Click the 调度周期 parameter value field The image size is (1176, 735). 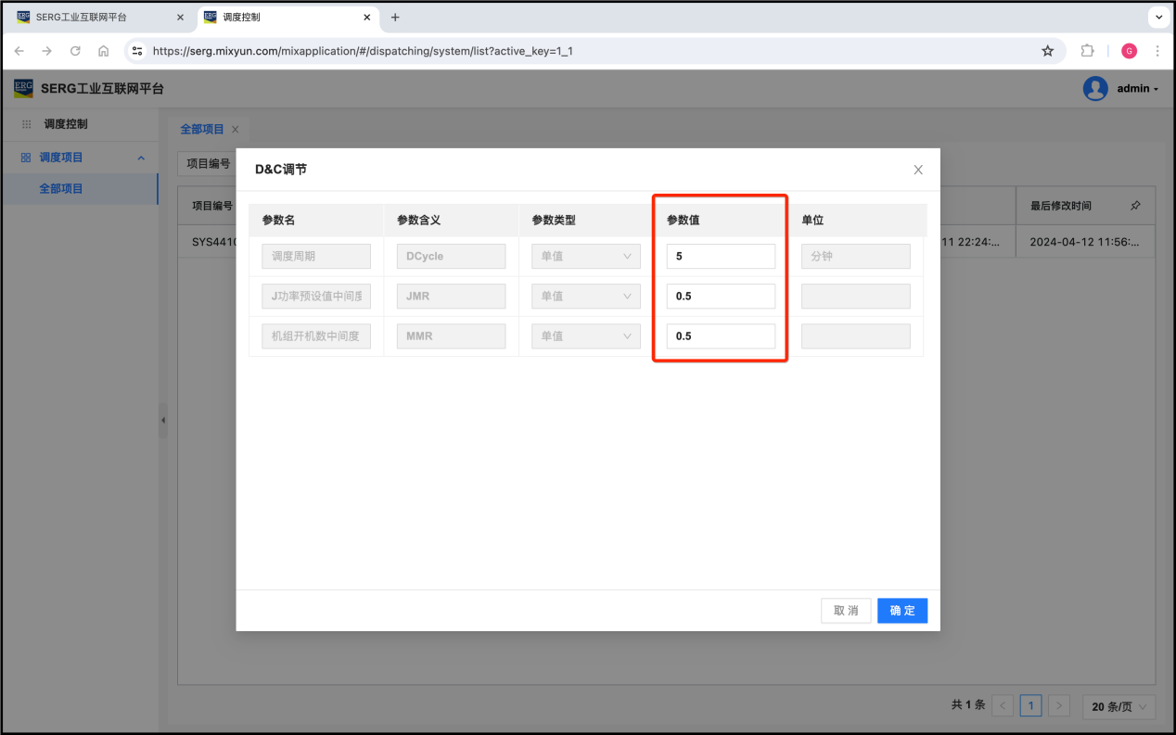coord(721,257)
